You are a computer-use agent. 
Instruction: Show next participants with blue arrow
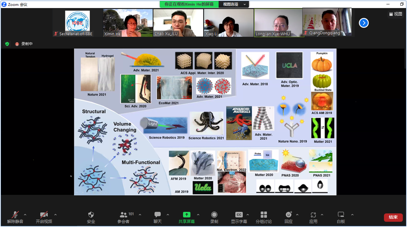click(x=364, y=23)
